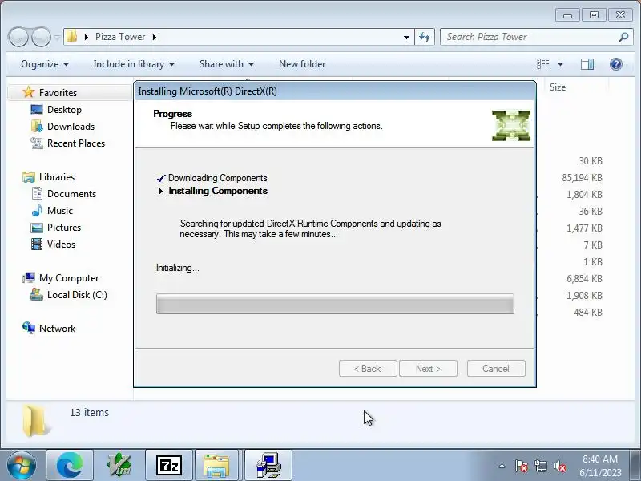Viewport: 641px width, 481px height.
Task: Click the muted volume tray icon
Action: [x=559, y=466]
